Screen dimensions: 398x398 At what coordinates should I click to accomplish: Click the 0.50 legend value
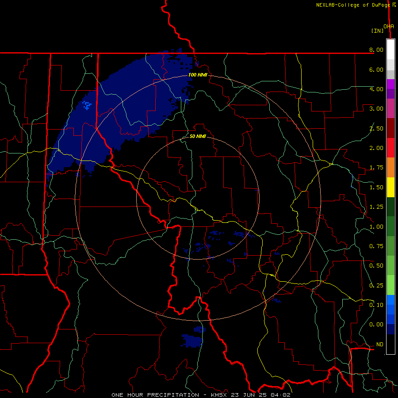point(376,266)
